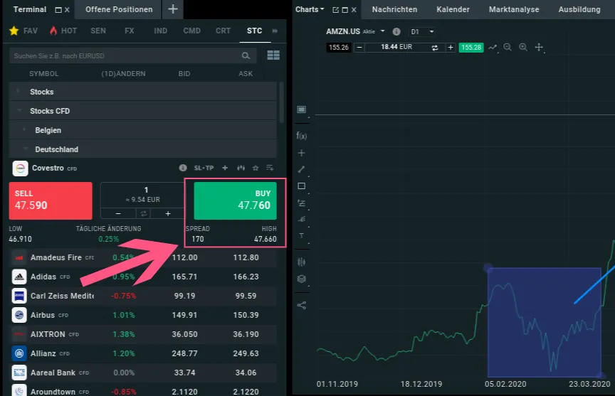This screenshot has width=615, height=396.
Task: Collapse the Deutschland country group
Action: (x=143, y=149)
